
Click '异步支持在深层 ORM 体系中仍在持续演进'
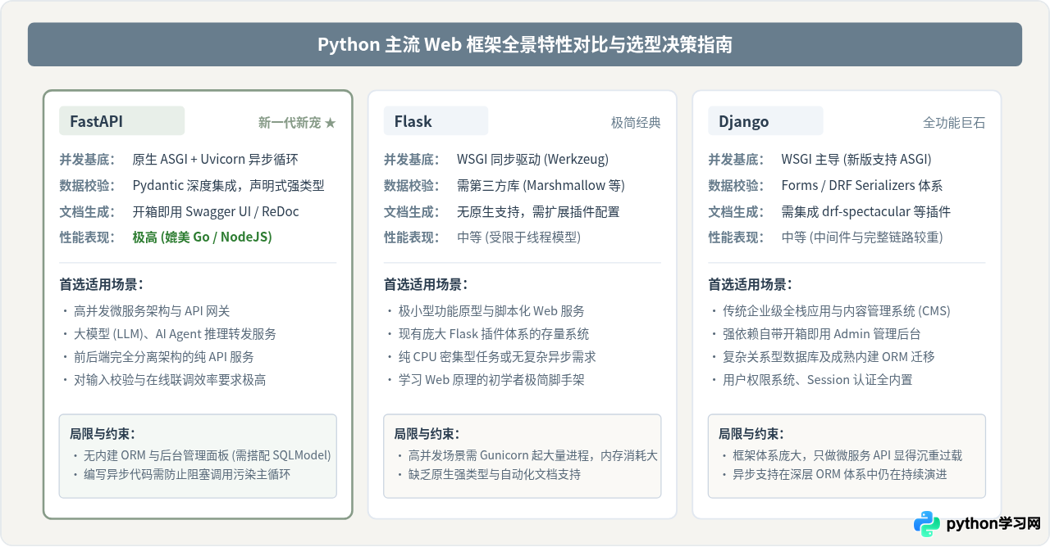(x=840, y=474)
